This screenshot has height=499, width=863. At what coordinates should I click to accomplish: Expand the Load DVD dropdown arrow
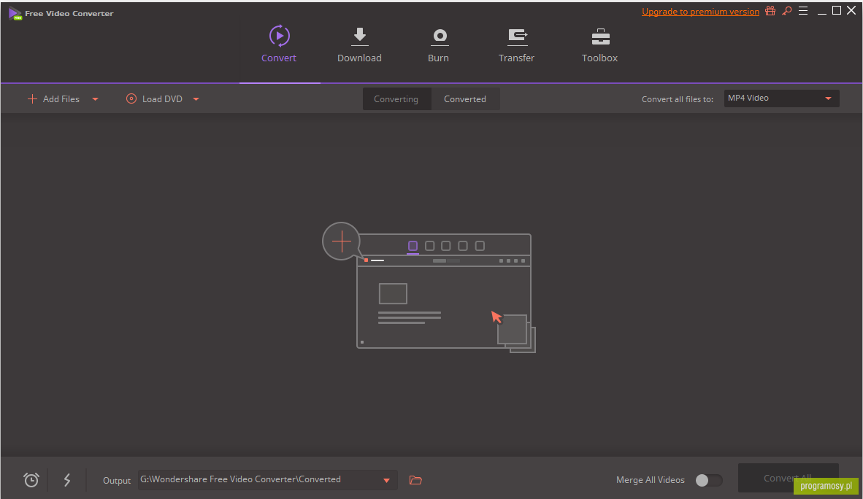click(196, 99)
